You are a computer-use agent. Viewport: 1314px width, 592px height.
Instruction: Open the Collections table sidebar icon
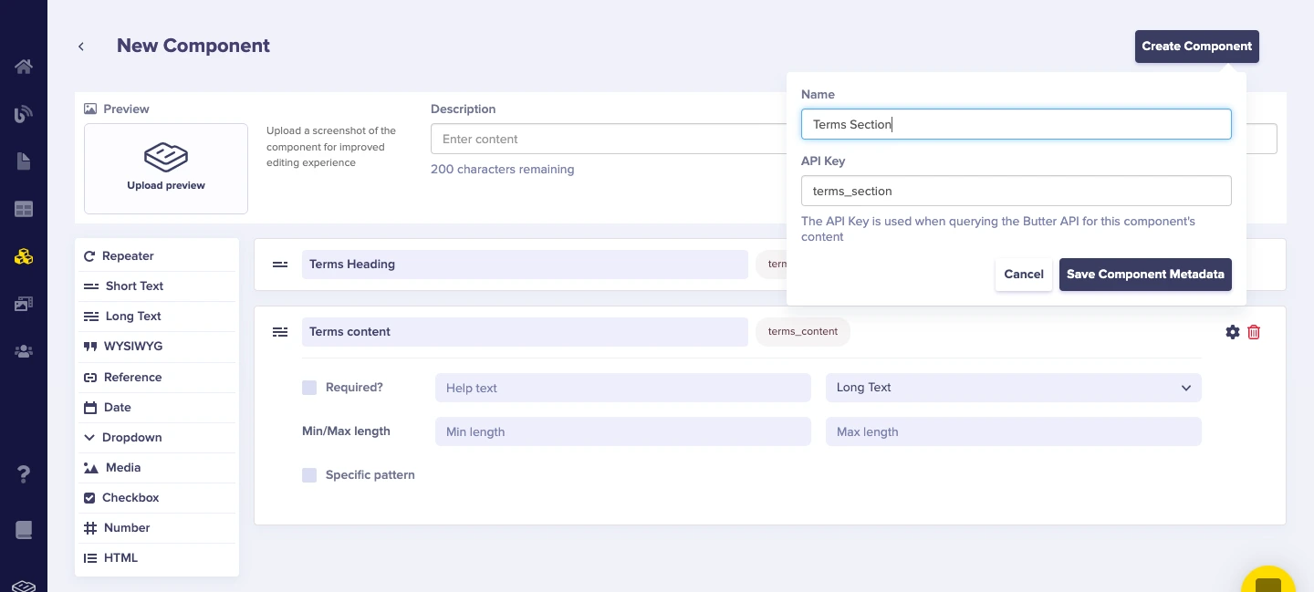[24, 209]
